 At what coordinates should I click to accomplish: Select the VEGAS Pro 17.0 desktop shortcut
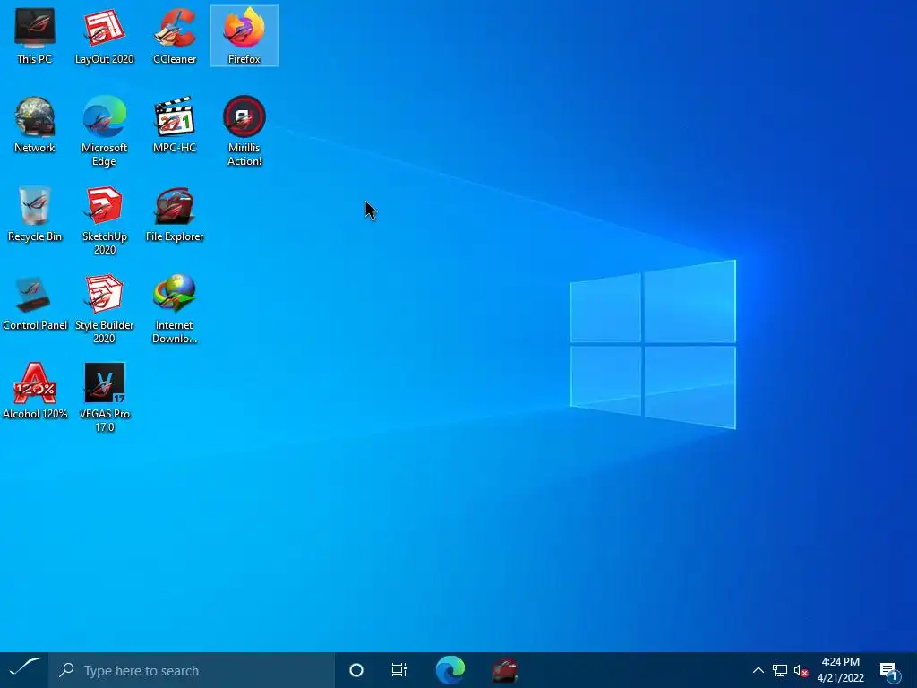(104, 398)
